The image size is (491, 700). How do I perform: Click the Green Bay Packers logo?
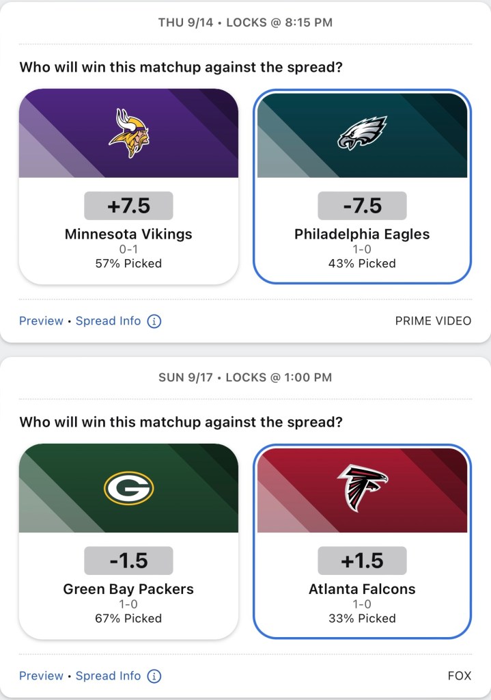pos(128,488)
